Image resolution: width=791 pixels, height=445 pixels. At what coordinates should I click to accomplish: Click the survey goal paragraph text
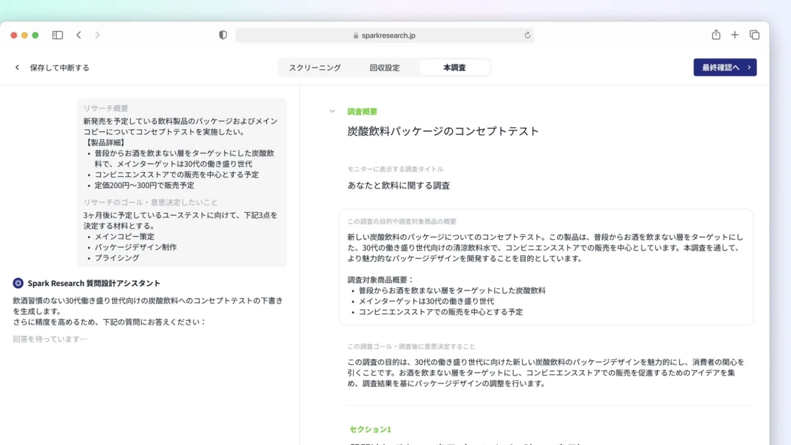[x=546, y=372]
